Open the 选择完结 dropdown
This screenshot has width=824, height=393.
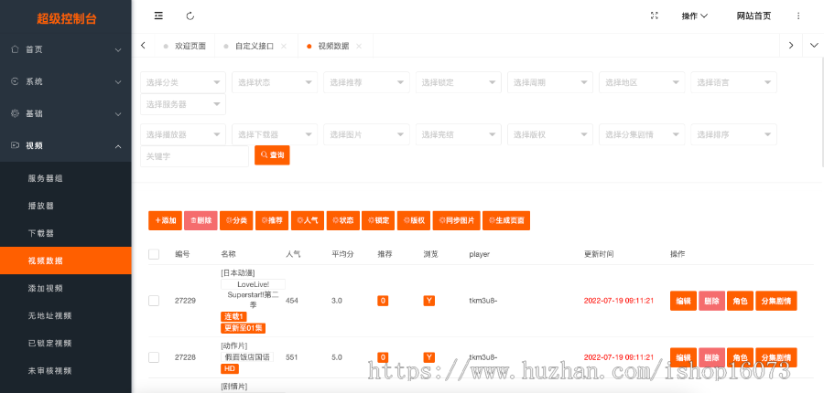point(459,134)
